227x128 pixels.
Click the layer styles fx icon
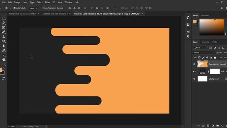[203, 126]
